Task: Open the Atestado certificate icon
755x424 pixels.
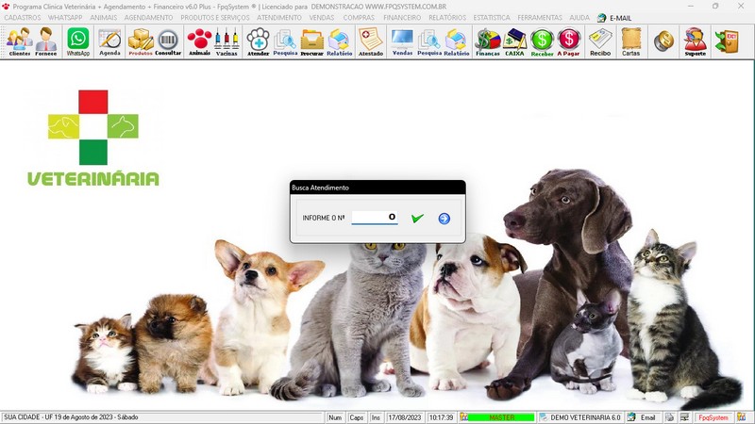Action: [x=371, y=41]
